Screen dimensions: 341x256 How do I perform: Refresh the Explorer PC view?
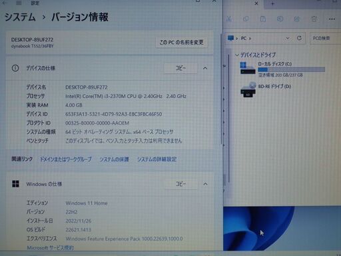pos(299,38)
